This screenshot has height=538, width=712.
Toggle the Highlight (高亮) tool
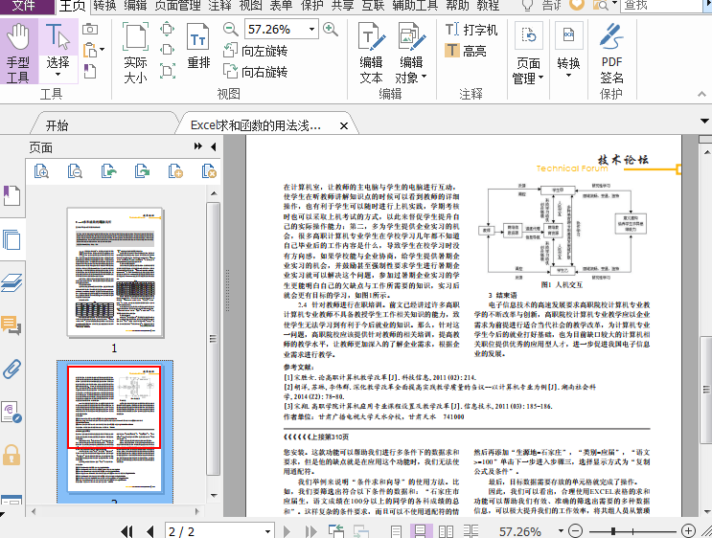point(466,51)
